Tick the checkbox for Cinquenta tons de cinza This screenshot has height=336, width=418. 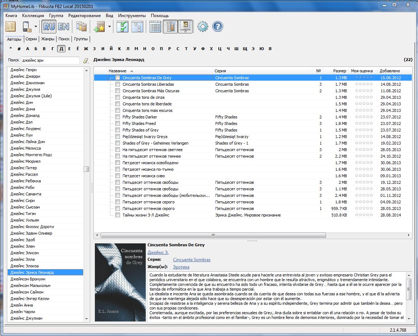117,97
